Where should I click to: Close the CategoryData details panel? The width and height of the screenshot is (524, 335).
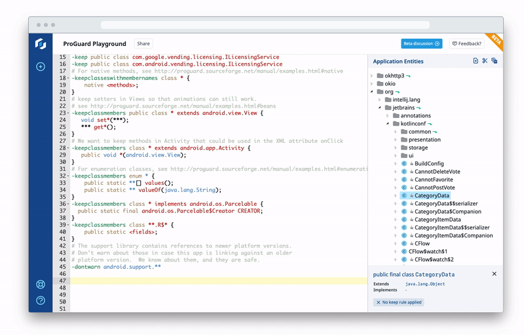click(x=495, y=274)
